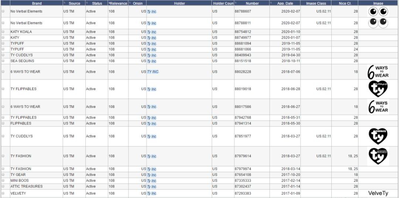Check the TYPUFF row numbered 88681094
The image size is (399, 198).
3,44
